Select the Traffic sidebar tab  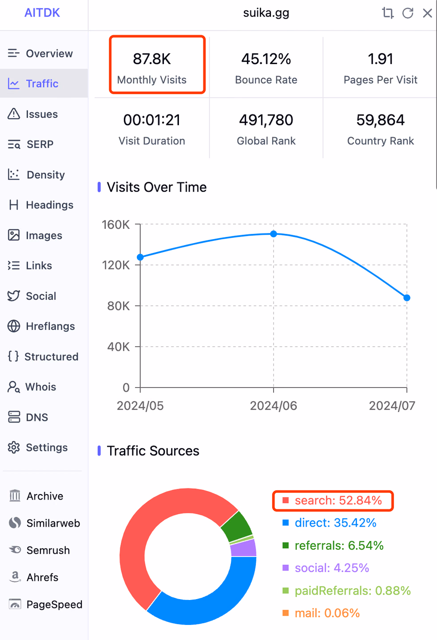(44, 84)
